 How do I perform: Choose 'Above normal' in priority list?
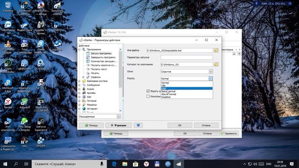(187, 94)
